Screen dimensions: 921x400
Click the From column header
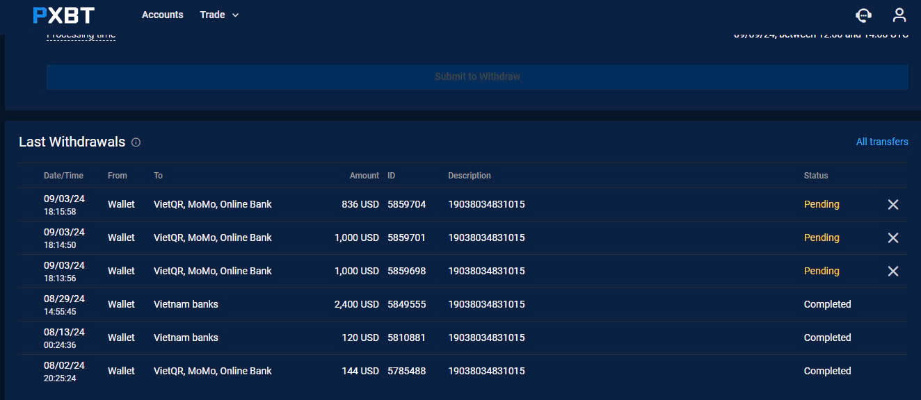pos(118,176)
